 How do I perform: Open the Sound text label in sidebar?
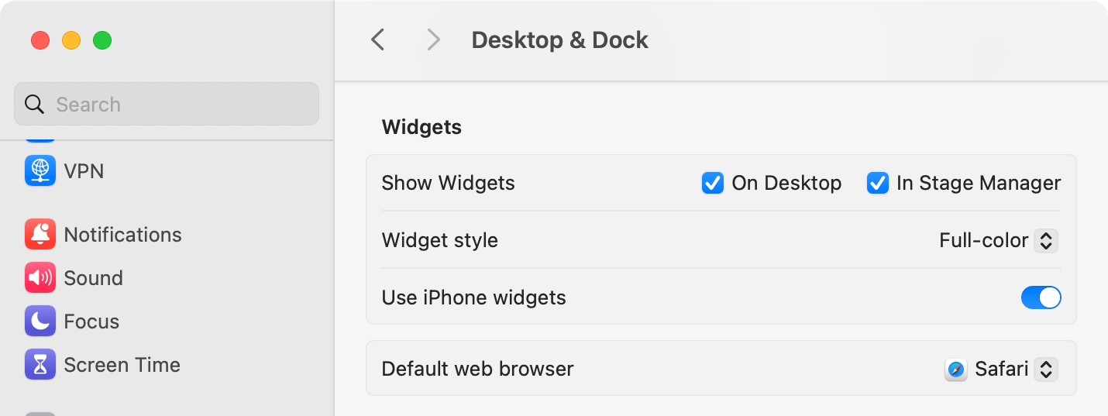[x=93, y=278]
